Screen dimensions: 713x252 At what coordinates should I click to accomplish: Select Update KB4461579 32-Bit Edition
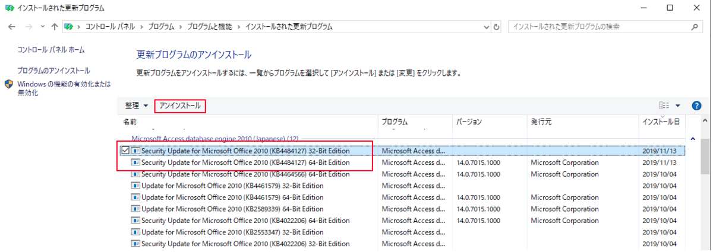click(232, 186)
